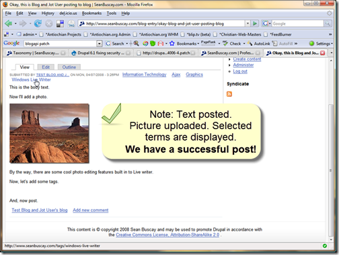The height and width of the screenshot is (255, 339).
Task: Click the Log out link
Action: pos(240,71)
